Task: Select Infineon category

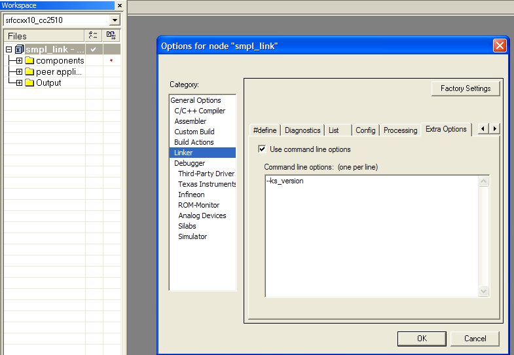Action: pos(202,195)
